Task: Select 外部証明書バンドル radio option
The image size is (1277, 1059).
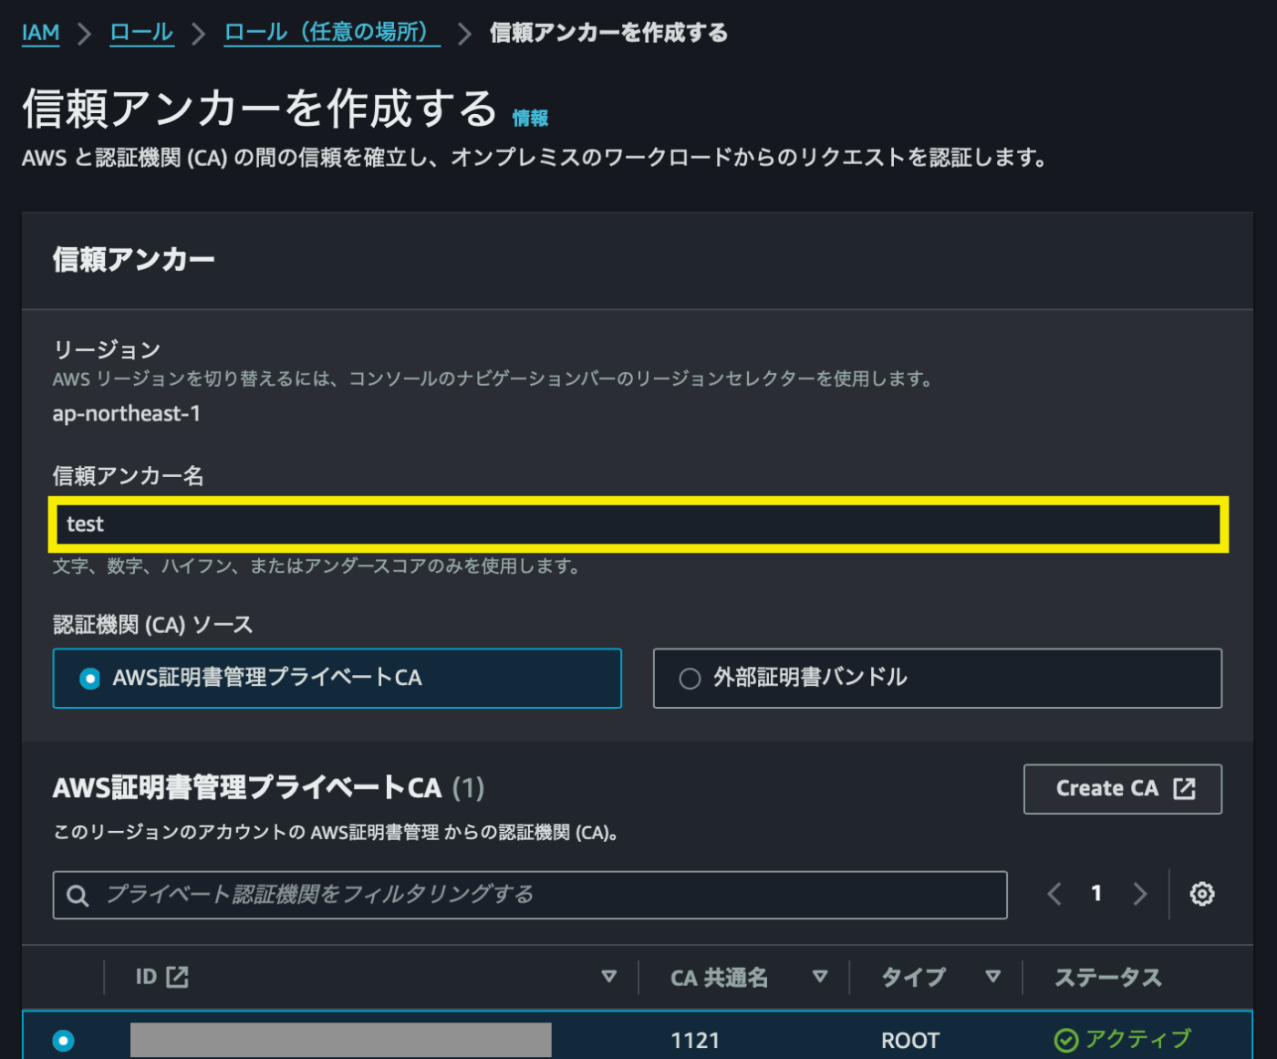Action: pyautogui.click(x=938, y=678)
